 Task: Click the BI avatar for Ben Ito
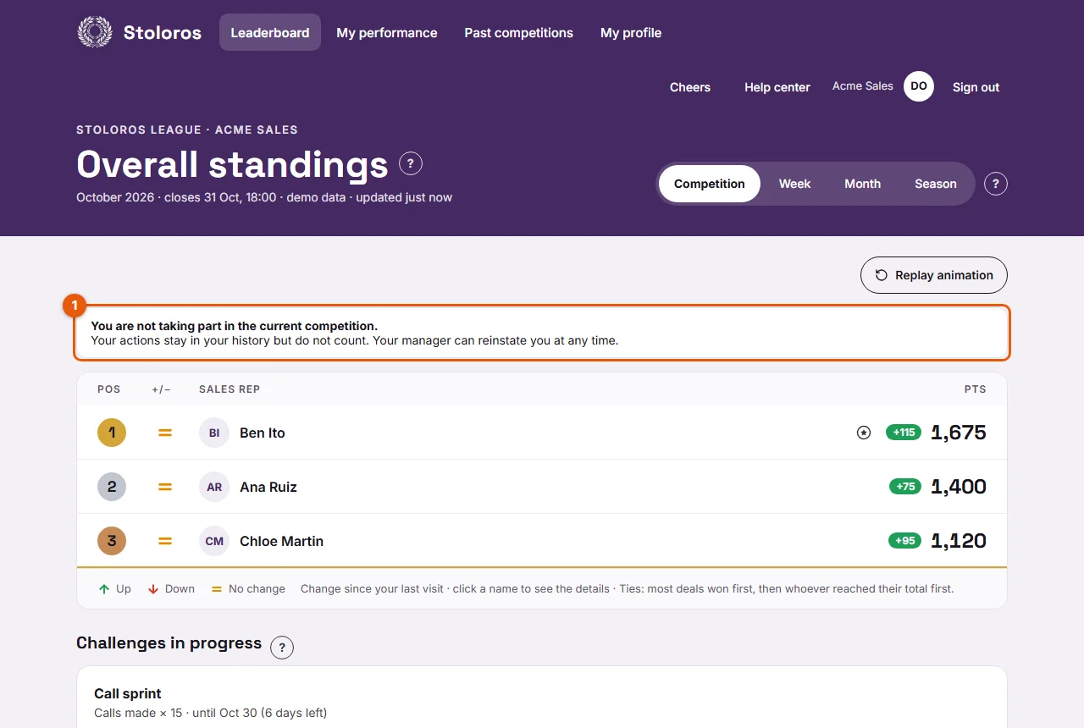(214, 433)
